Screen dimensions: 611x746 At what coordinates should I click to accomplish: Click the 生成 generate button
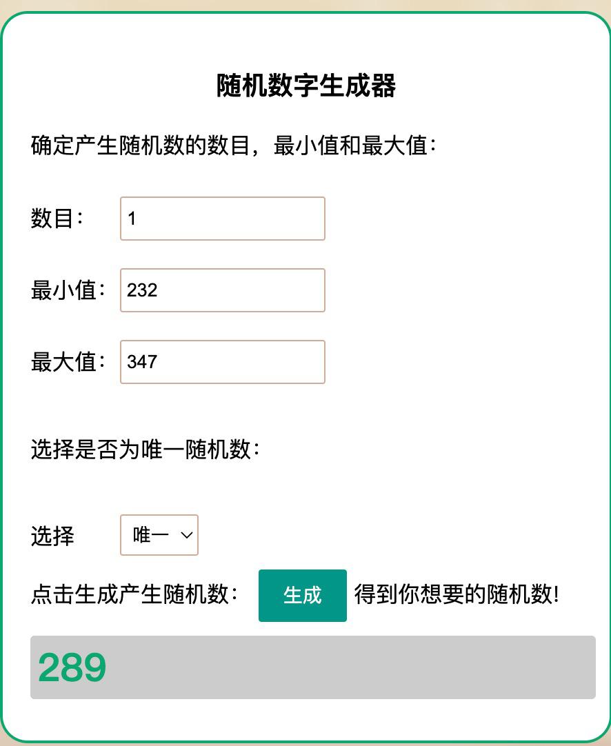click(x=302, y=595)
